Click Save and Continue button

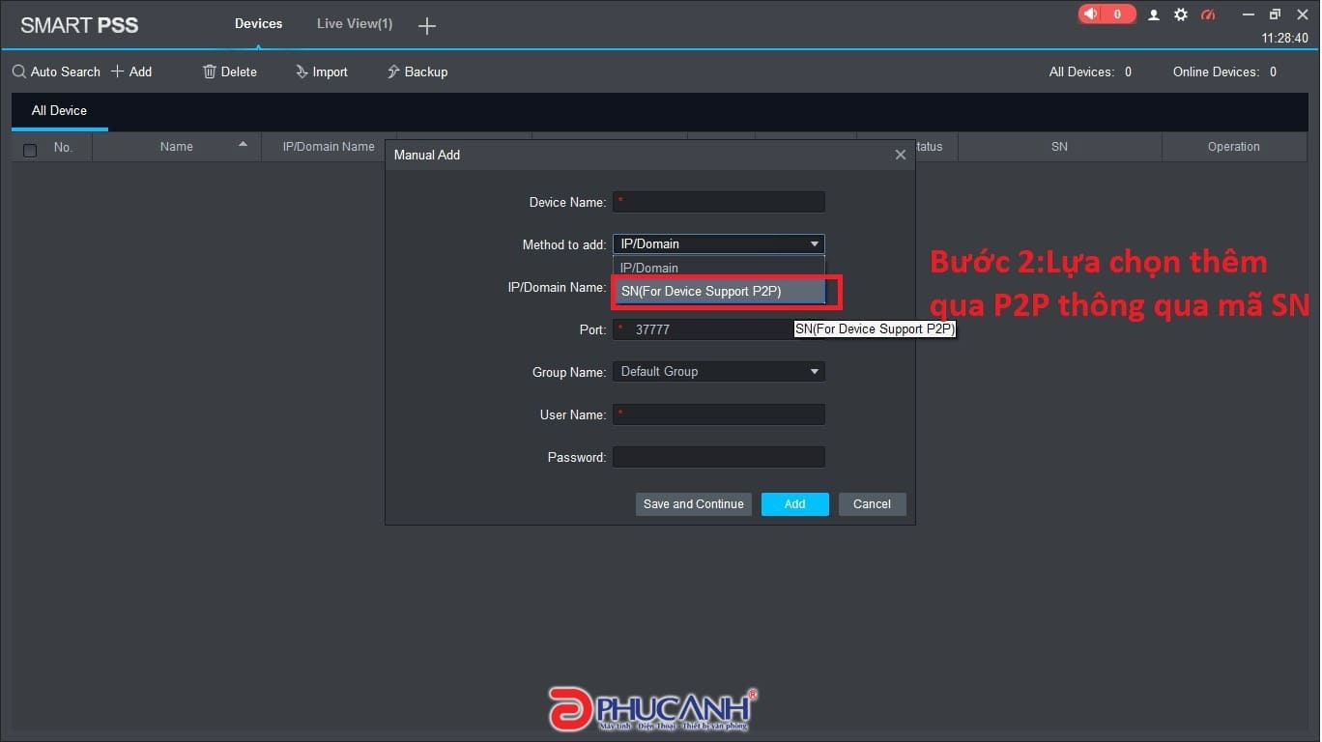pyautogui.click(x=694, y=503)
